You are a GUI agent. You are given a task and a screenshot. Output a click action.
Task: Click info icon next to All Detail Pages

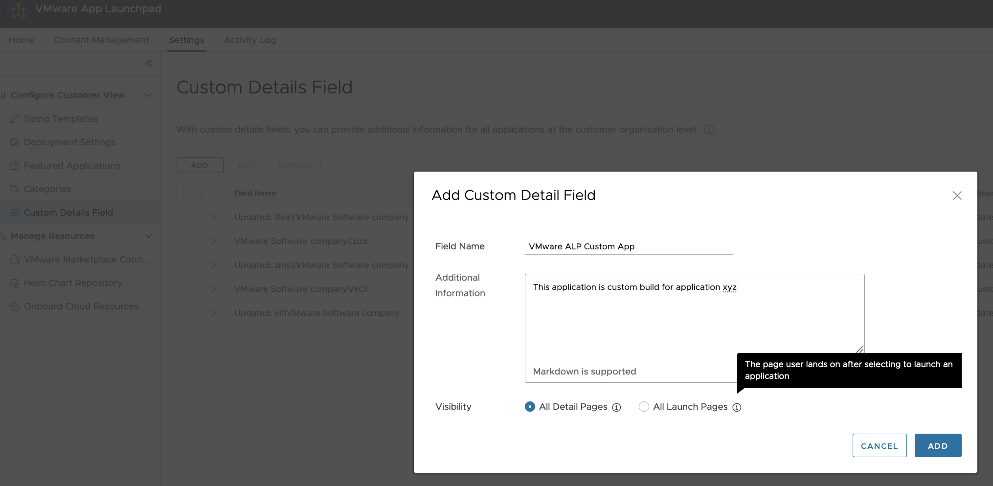616,407
